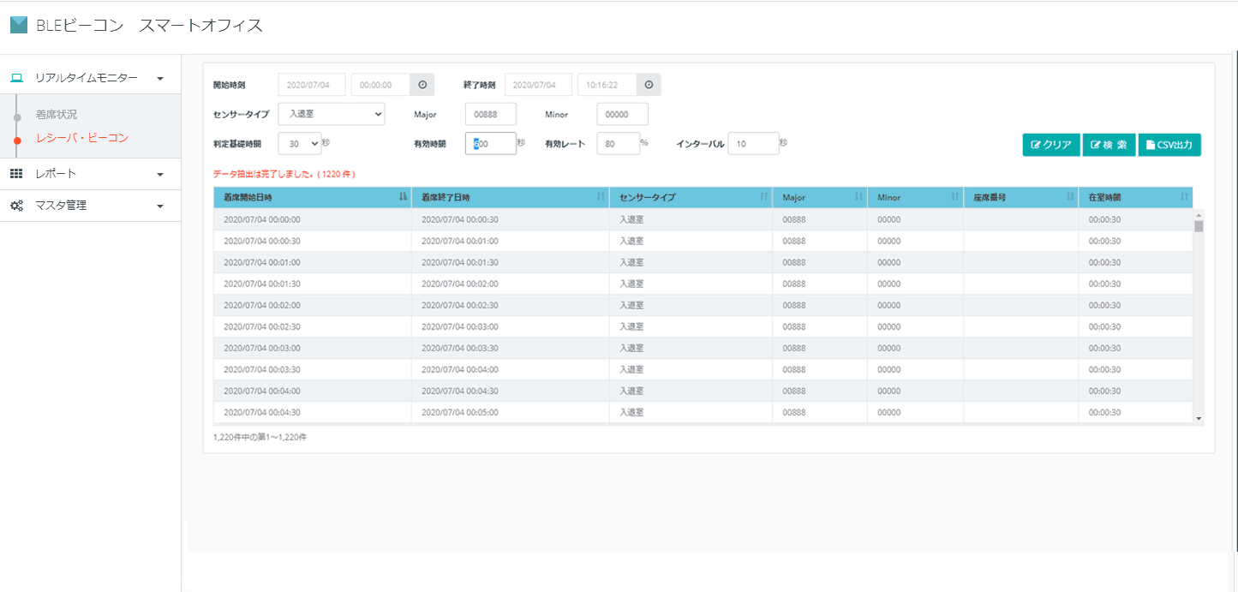Click the BLEビーコン スマートオフィス title

pyautogui.click(x=149, y=25)
